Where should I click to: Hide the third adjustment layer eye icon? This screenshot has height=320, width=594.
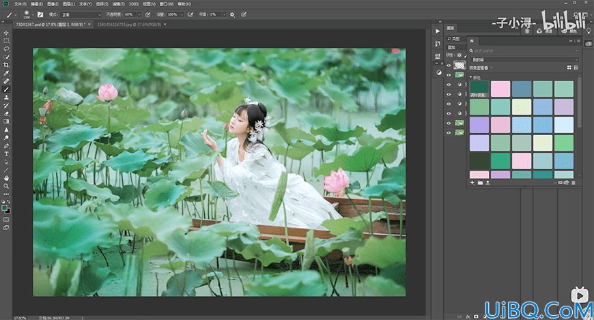pos(449,104)
